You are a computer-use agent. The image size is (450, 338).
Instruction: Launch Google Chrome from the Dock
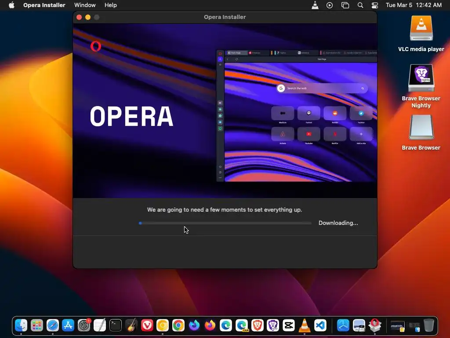178,325
